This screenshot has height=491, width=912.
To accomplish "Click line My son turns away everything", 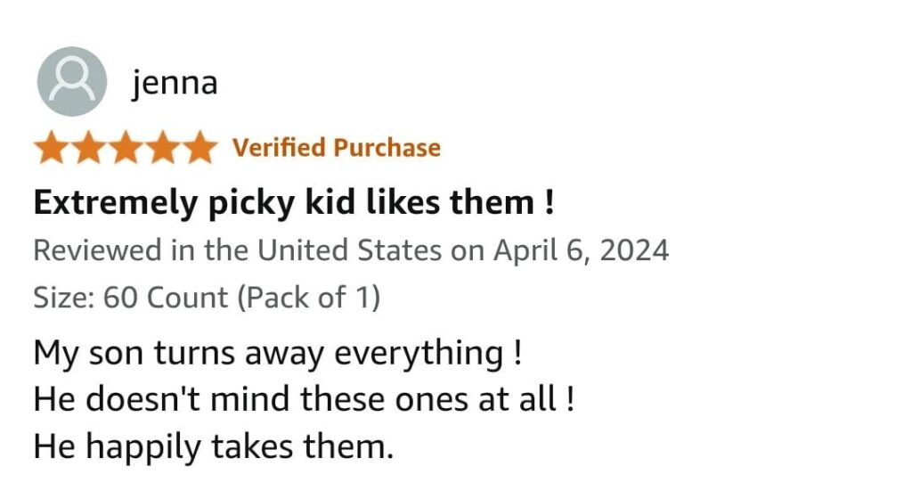I will click(x=277, y=353).
